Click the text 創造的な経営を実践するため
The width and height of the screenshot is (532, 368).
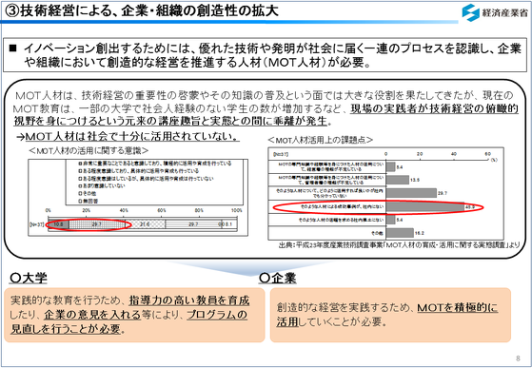click(x=344, y=308)
